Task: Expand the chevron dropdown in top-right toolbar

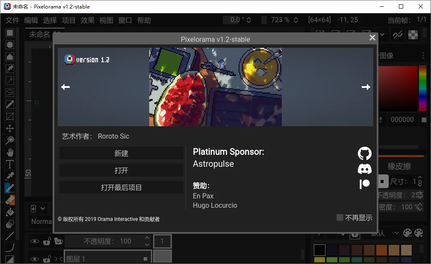Action: 382,35
